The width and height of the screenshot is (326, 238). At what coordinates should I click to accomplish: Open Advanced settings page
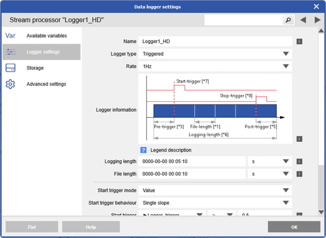point(41,84)
